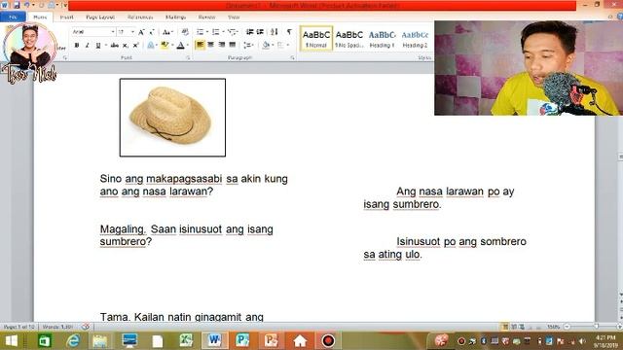Image resolution: width=623 pixels, height=350 pixels.
Task: Apply the Heading 2 style
Action: pyautogui.click(x=415, y=39)
